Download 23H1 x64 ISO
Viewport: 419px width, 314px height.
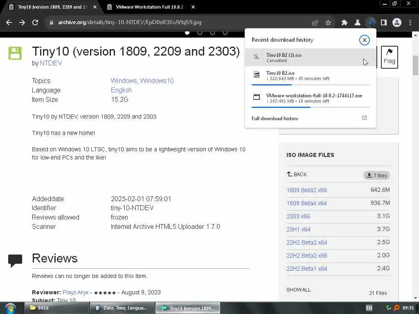click(x=298, y=229)
